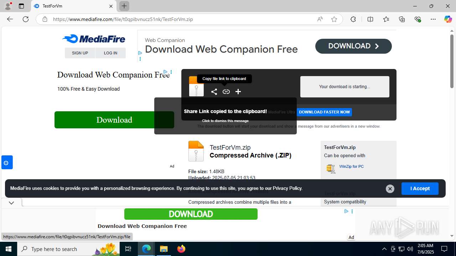
Task: Go to MediaFire home logo
Action: [x=94, y=39]
